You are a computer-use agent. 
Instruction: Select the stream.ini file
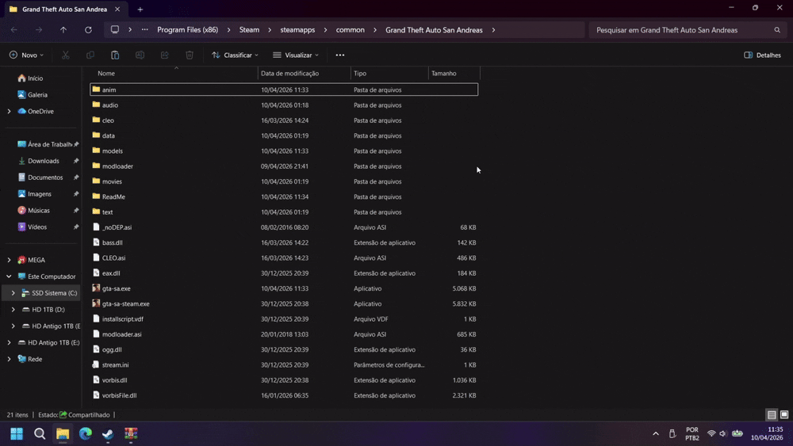(284, 364)
